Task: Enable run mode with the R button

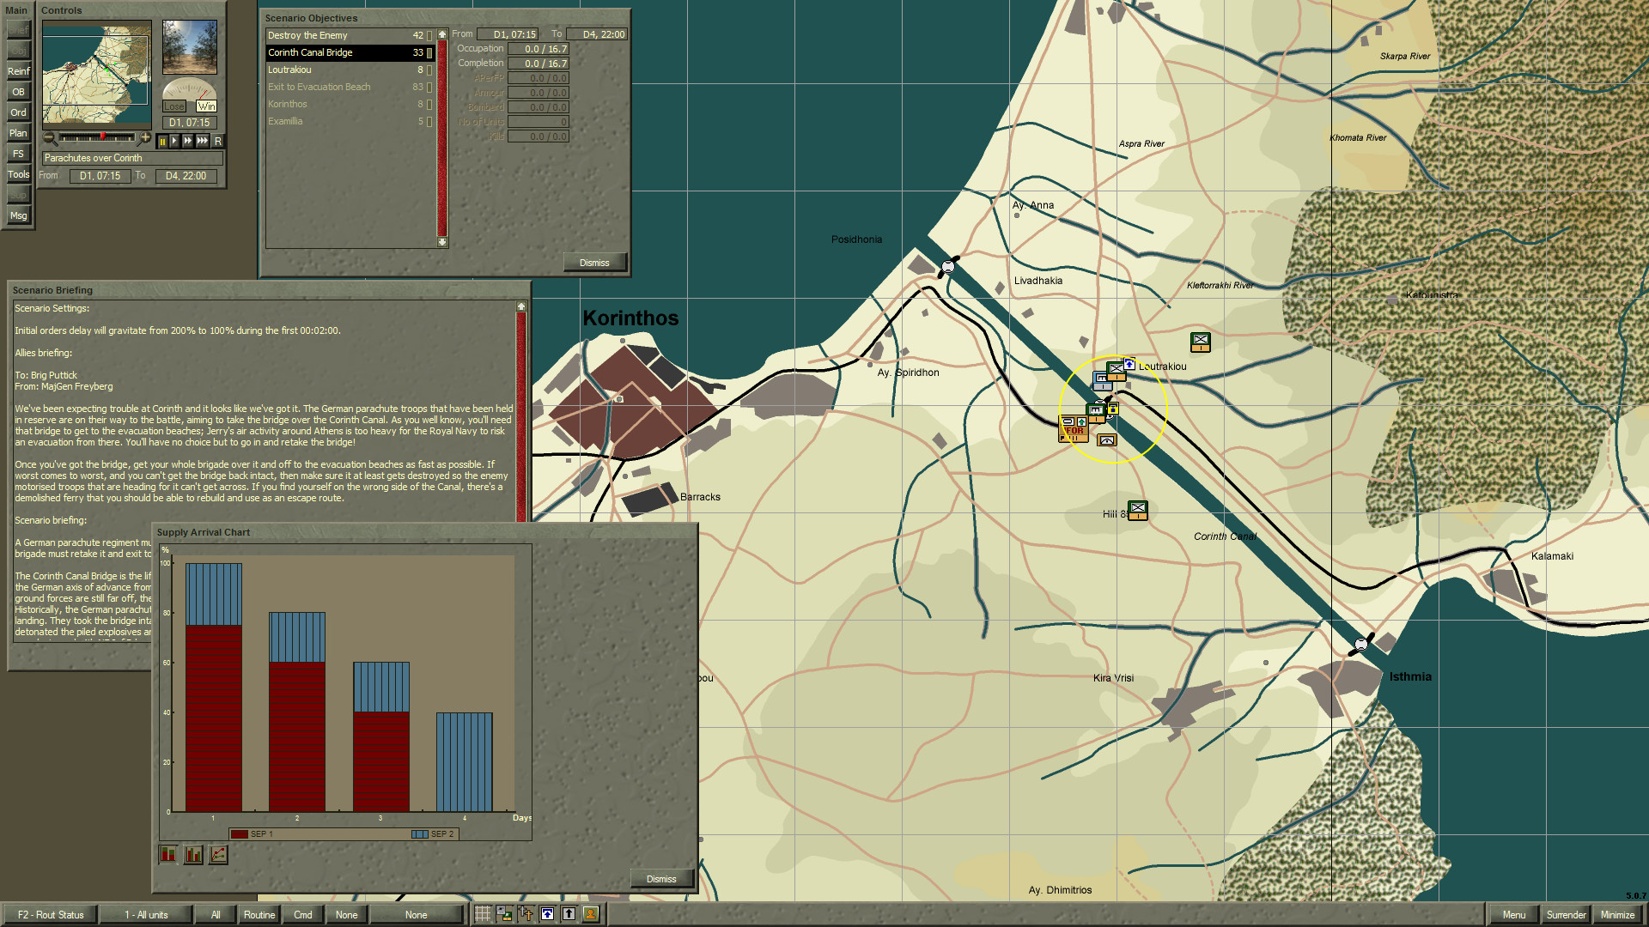Action: point(218,141)
